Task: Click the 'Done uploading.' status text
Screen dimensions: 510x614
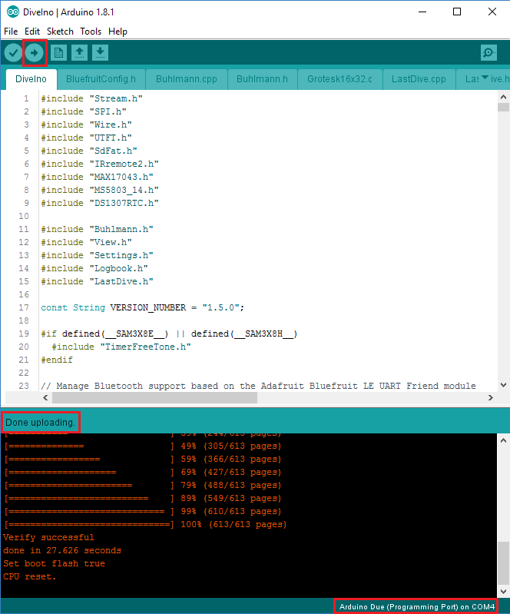Action: tap(40, 423)
